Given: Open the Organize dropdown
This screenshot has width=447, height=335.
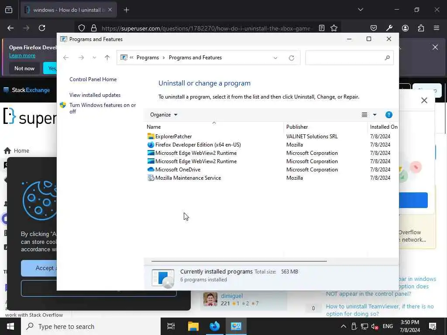Looking at the screenshot, I should pyautogui.click(x=164, y=115).
